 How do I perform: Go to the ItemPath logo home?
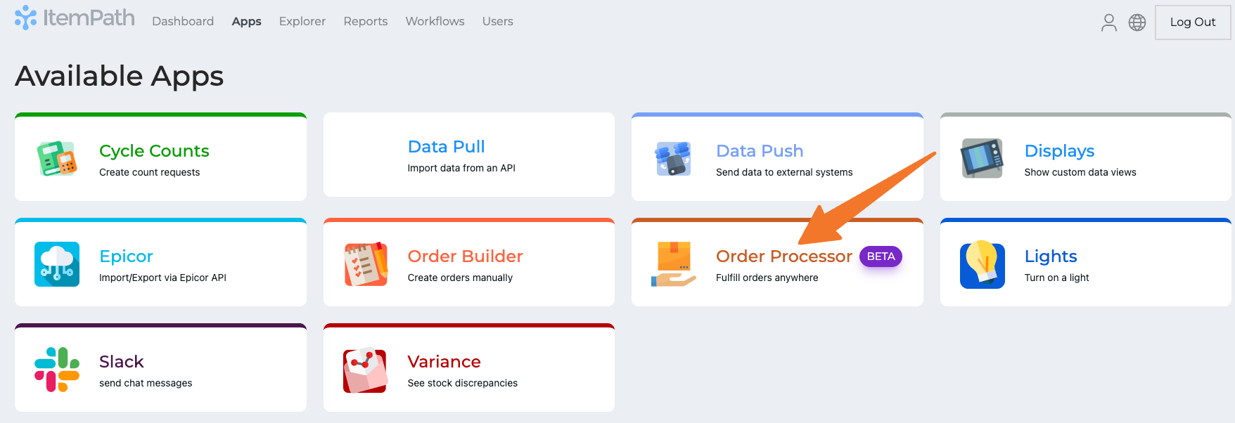click(75, 18)
